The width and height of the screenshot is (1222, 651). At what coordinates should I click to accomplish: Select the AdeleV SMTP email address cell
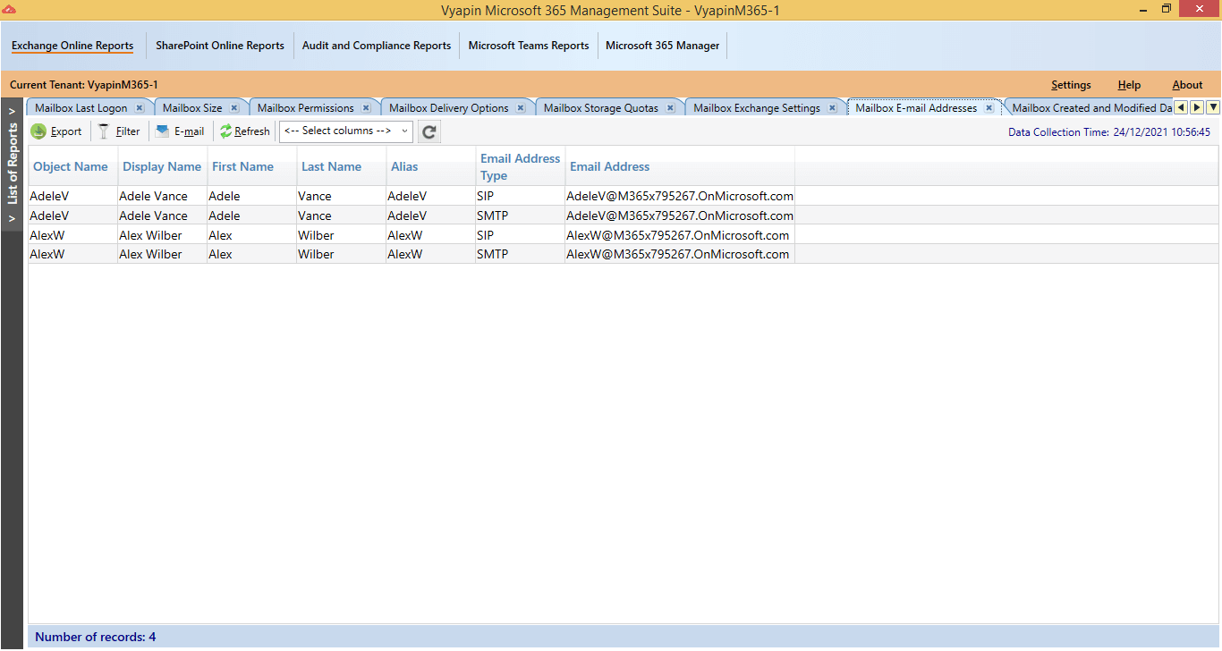[x=680, y=216]
